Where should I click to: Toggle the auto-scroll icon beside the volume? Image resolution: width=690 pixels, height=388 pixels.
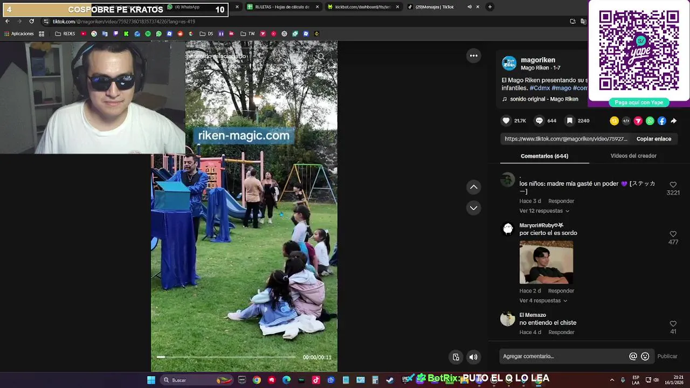click(x=456, y=357)
